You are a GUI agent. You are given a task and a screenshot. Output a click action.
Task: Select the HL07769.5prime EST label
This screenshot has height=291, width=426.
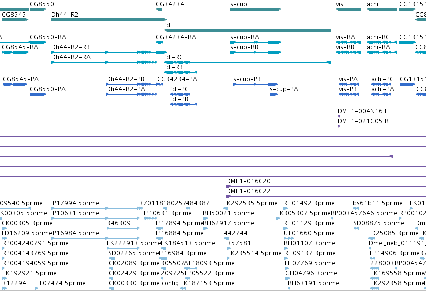pos(310,264)
